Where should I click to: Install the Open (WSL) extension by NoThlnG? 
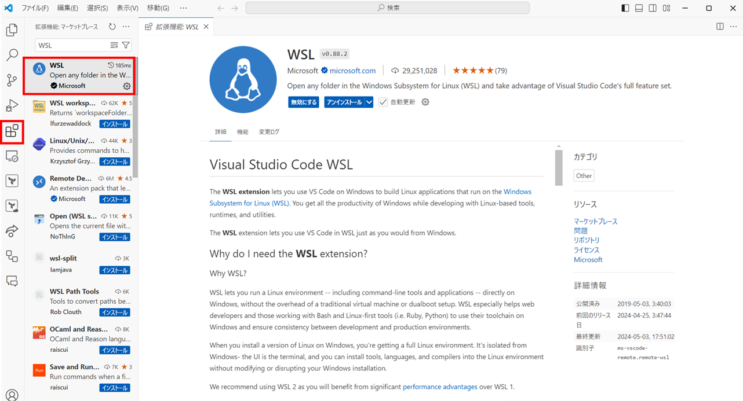tap(115, 237)
